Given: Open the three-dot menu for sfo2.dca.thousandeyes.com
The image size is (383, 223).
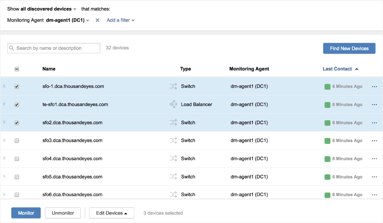Looking at the screenshot, I should point(374,123).
